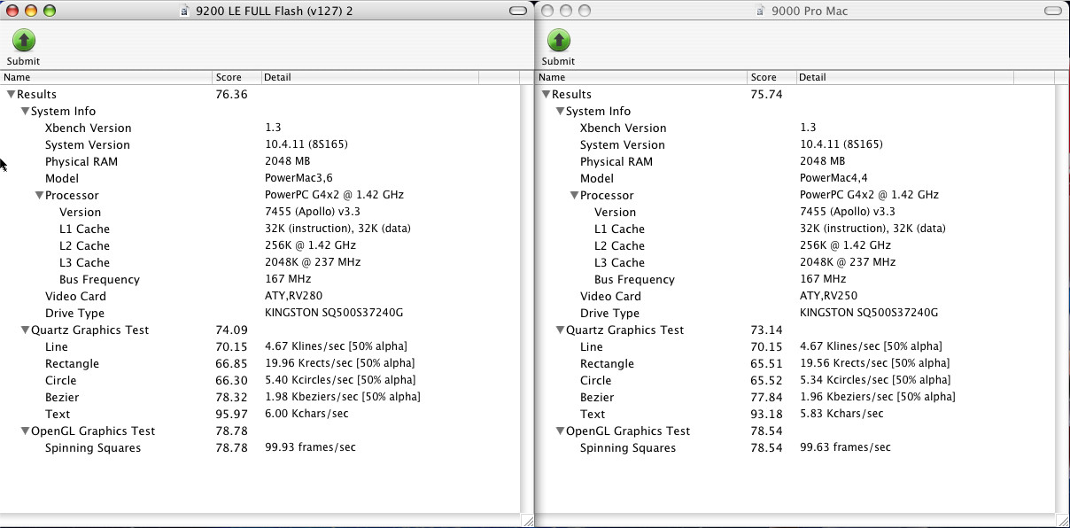Select Spinning Squares row scoring 78.78
This screenshot has width=1070, height=528.
click(x=260, y=447)
